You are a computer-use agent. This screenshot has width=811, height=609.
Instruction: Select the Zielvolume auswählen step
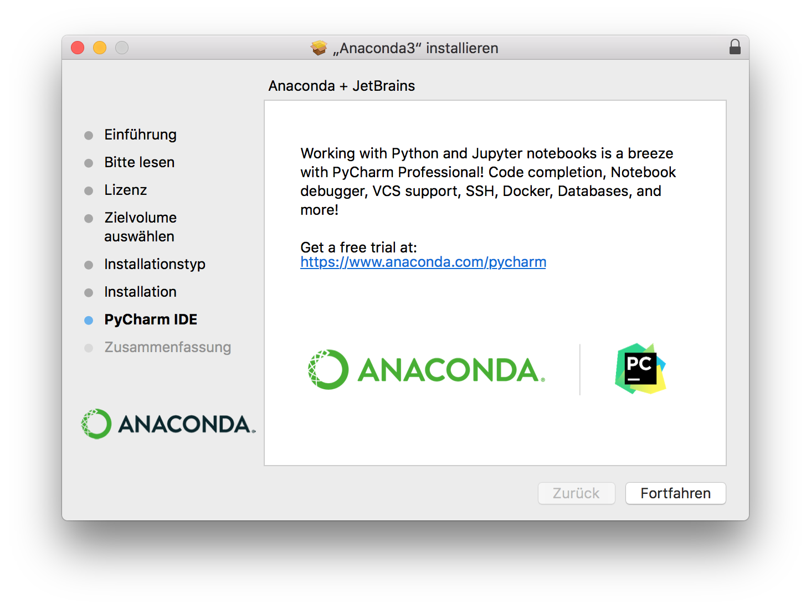click(x=140, y=227)
